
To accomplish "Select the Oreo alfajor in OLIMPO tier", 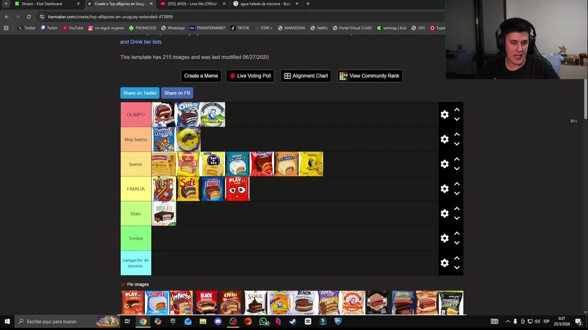I will click(188, 115).
